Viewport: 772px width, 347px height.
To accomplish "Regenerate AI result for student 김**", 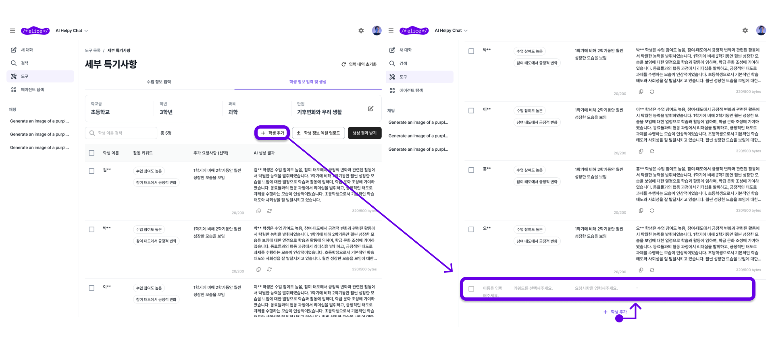I will (269, 211).
